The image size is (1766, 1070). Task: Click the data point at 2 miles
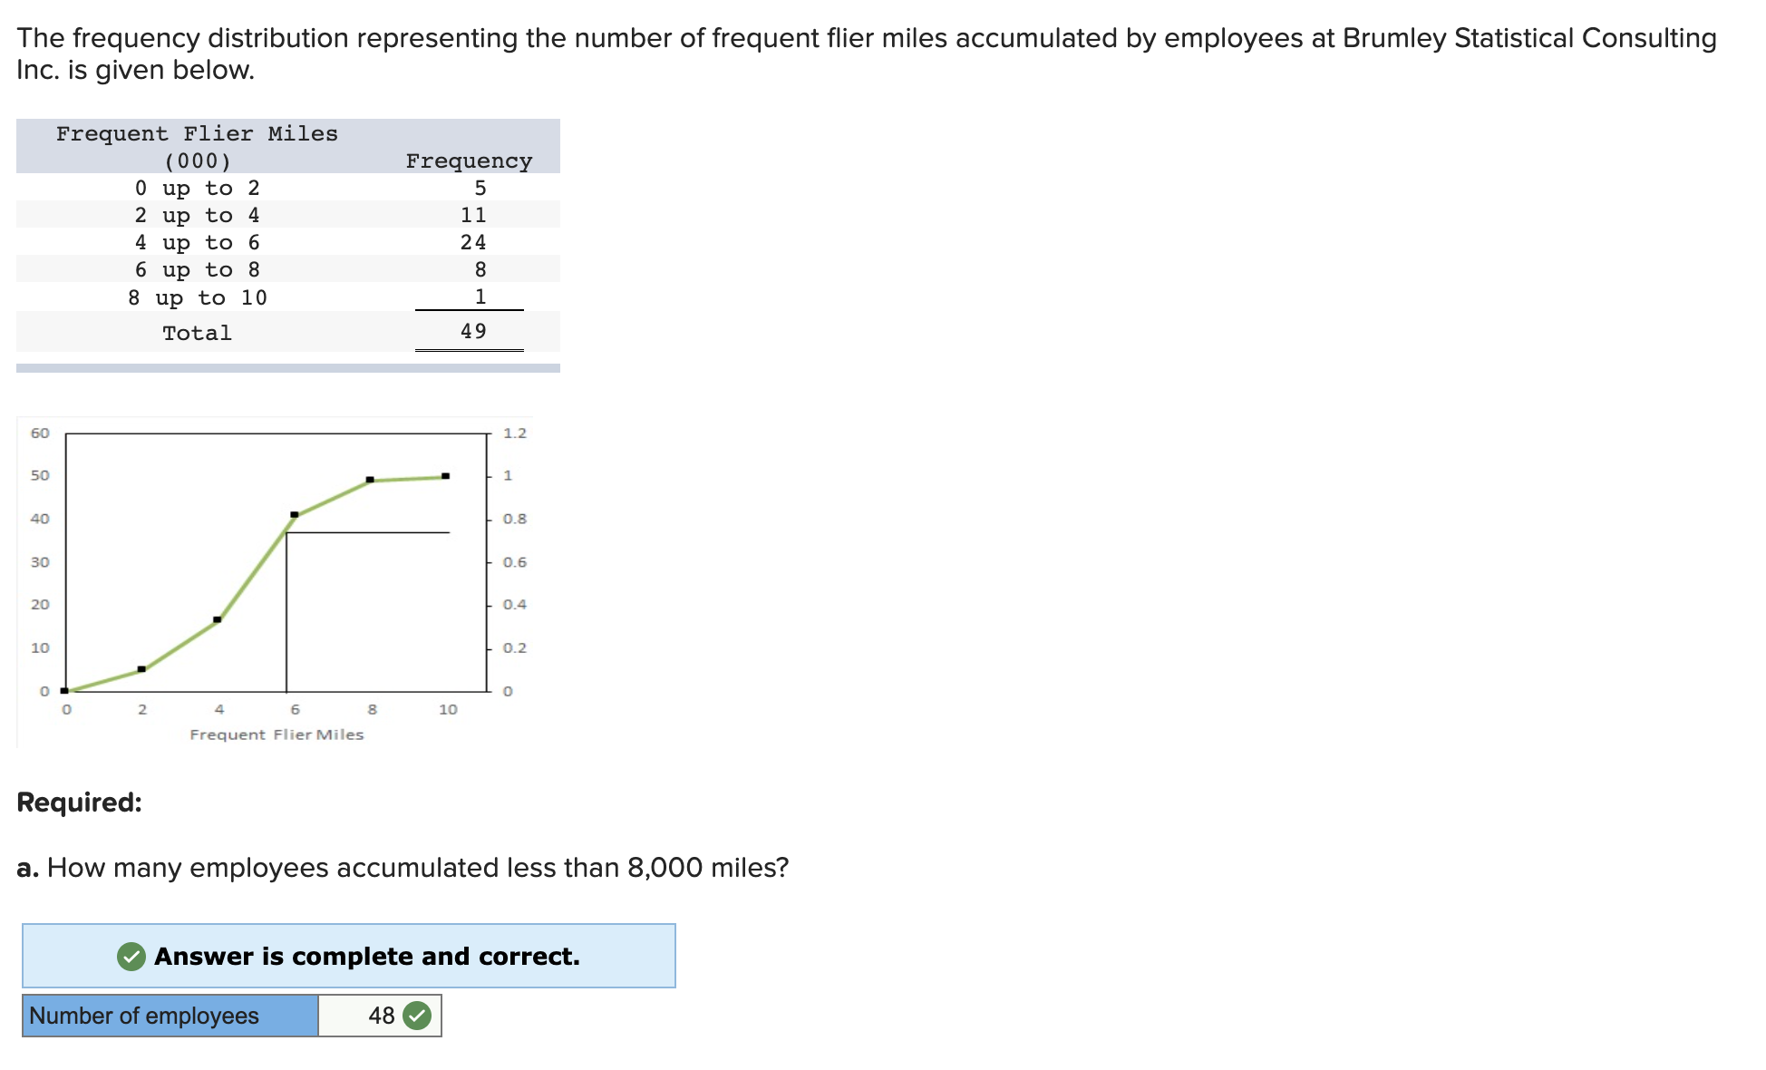tap(142, 668)
